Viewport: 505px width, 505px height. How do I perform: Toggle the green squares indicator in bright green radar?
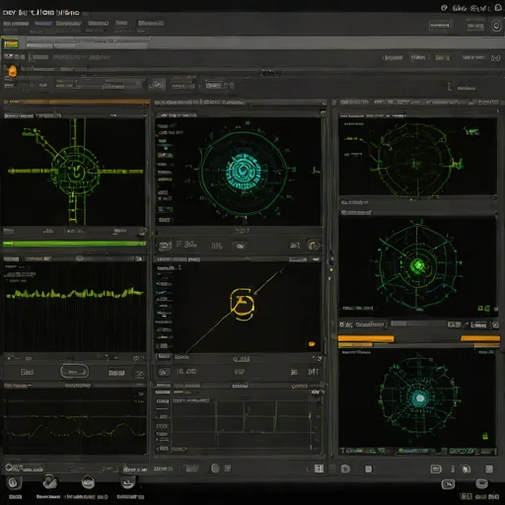click(483, 309)
